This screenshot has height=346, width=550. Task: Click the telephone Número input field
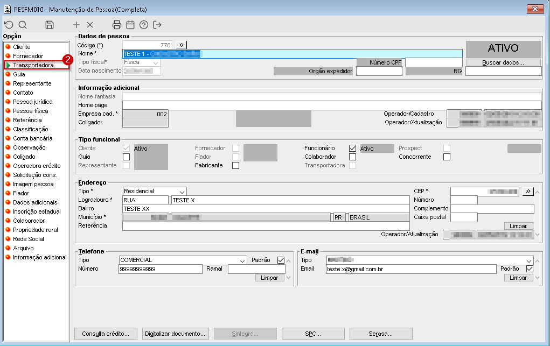[x=161, y=269]
